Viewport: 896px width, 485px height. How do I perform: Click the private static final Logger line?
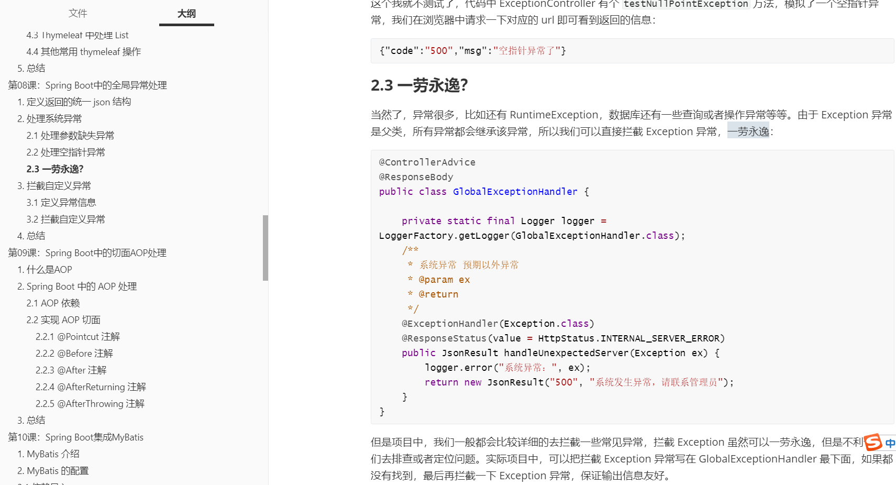click(x=504, y=221)
